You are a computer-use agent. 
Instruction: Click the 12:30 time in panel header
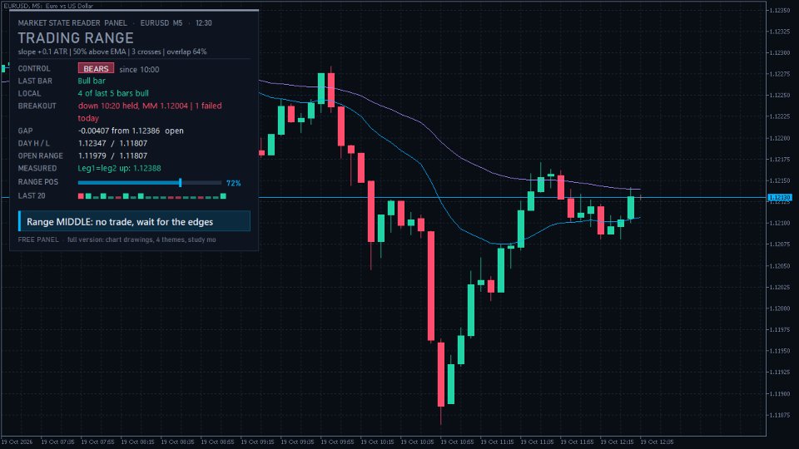click(x=204, y=23)
